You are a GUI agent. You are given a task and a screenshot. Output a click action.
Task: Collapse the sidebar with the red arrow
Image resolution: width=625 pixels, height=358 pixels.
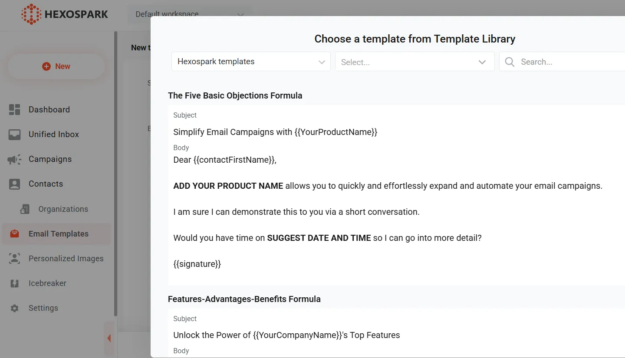pyautogui.click(x=109, y=338)
